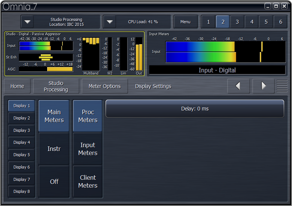Adjust the Delay 0 ms slider

[195, 109]
